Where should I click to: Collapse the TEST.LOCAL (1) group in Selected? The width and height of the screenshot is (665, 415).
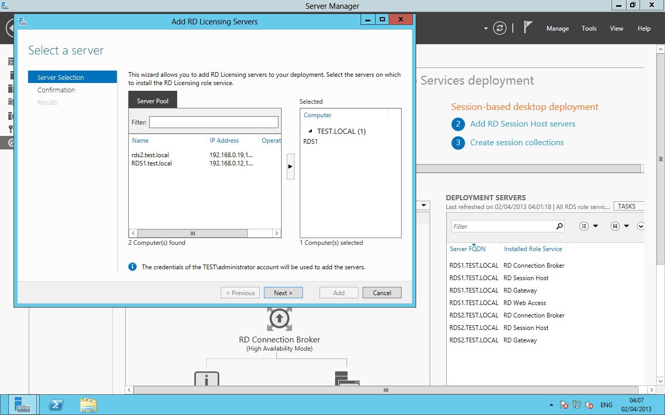point(310,131)
